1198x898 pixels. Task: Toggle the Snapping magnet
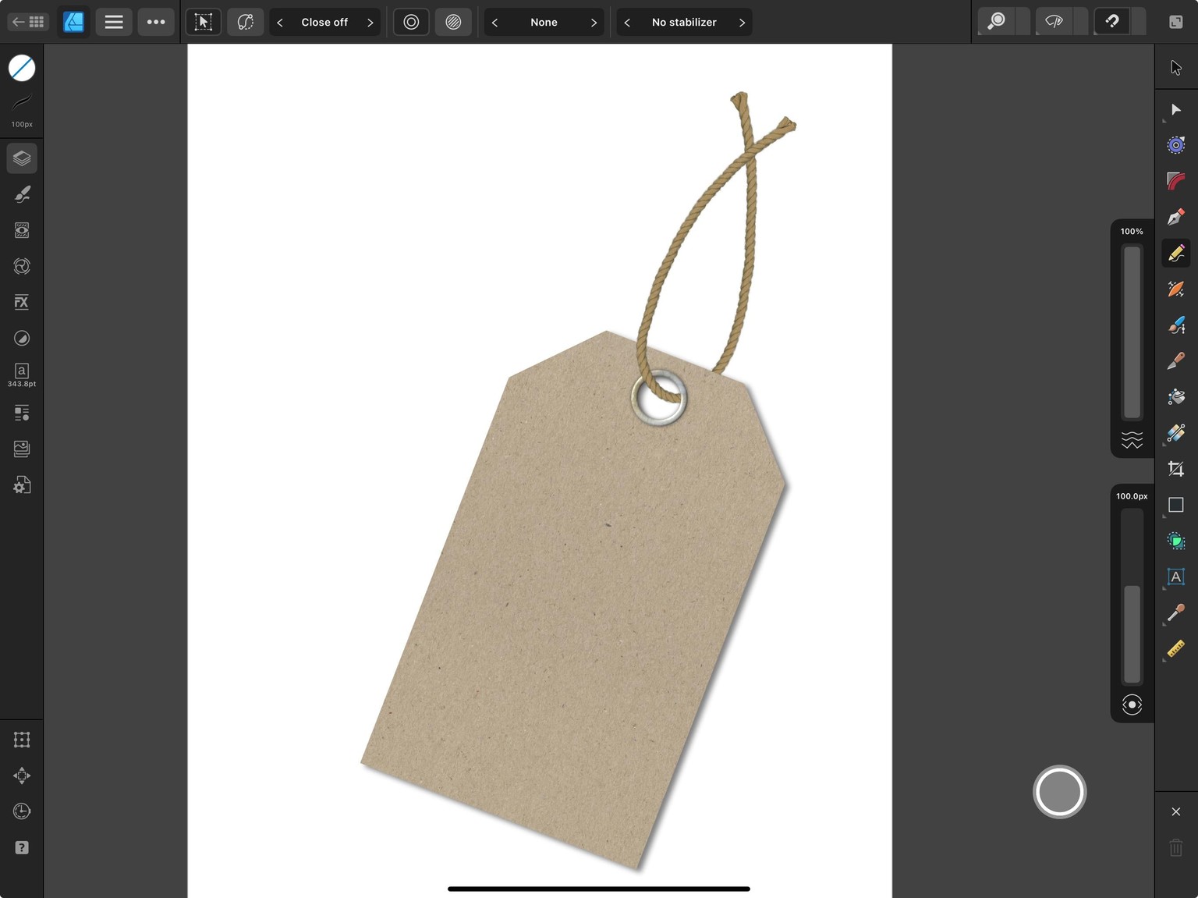tap(1112, 22)
